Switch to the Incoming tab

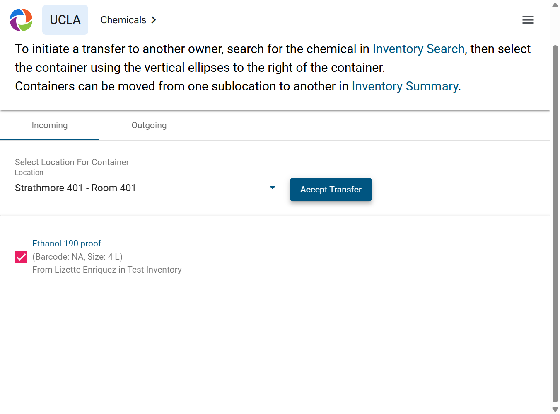(50, 125)
